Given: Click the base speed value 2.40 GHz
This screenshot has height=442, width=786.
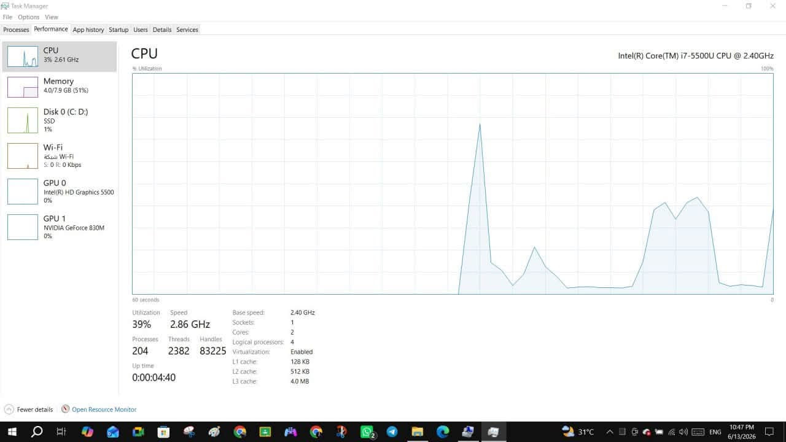Looking at the screenshot, I should (x=303, y=312).
